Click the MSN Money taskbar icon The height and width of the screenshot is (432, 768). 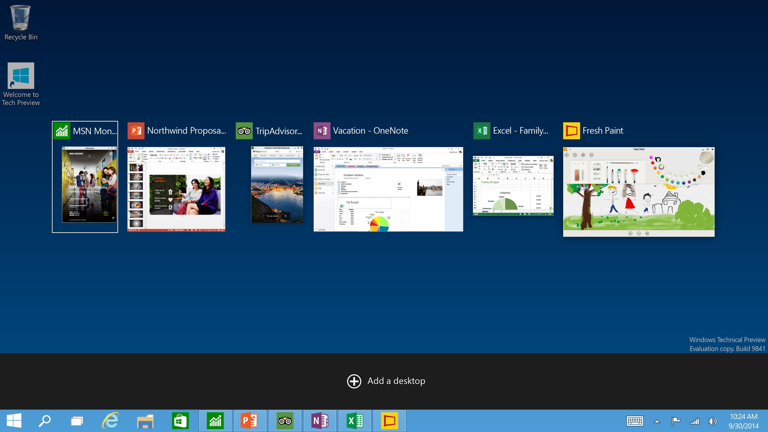[x=216, y=420]
